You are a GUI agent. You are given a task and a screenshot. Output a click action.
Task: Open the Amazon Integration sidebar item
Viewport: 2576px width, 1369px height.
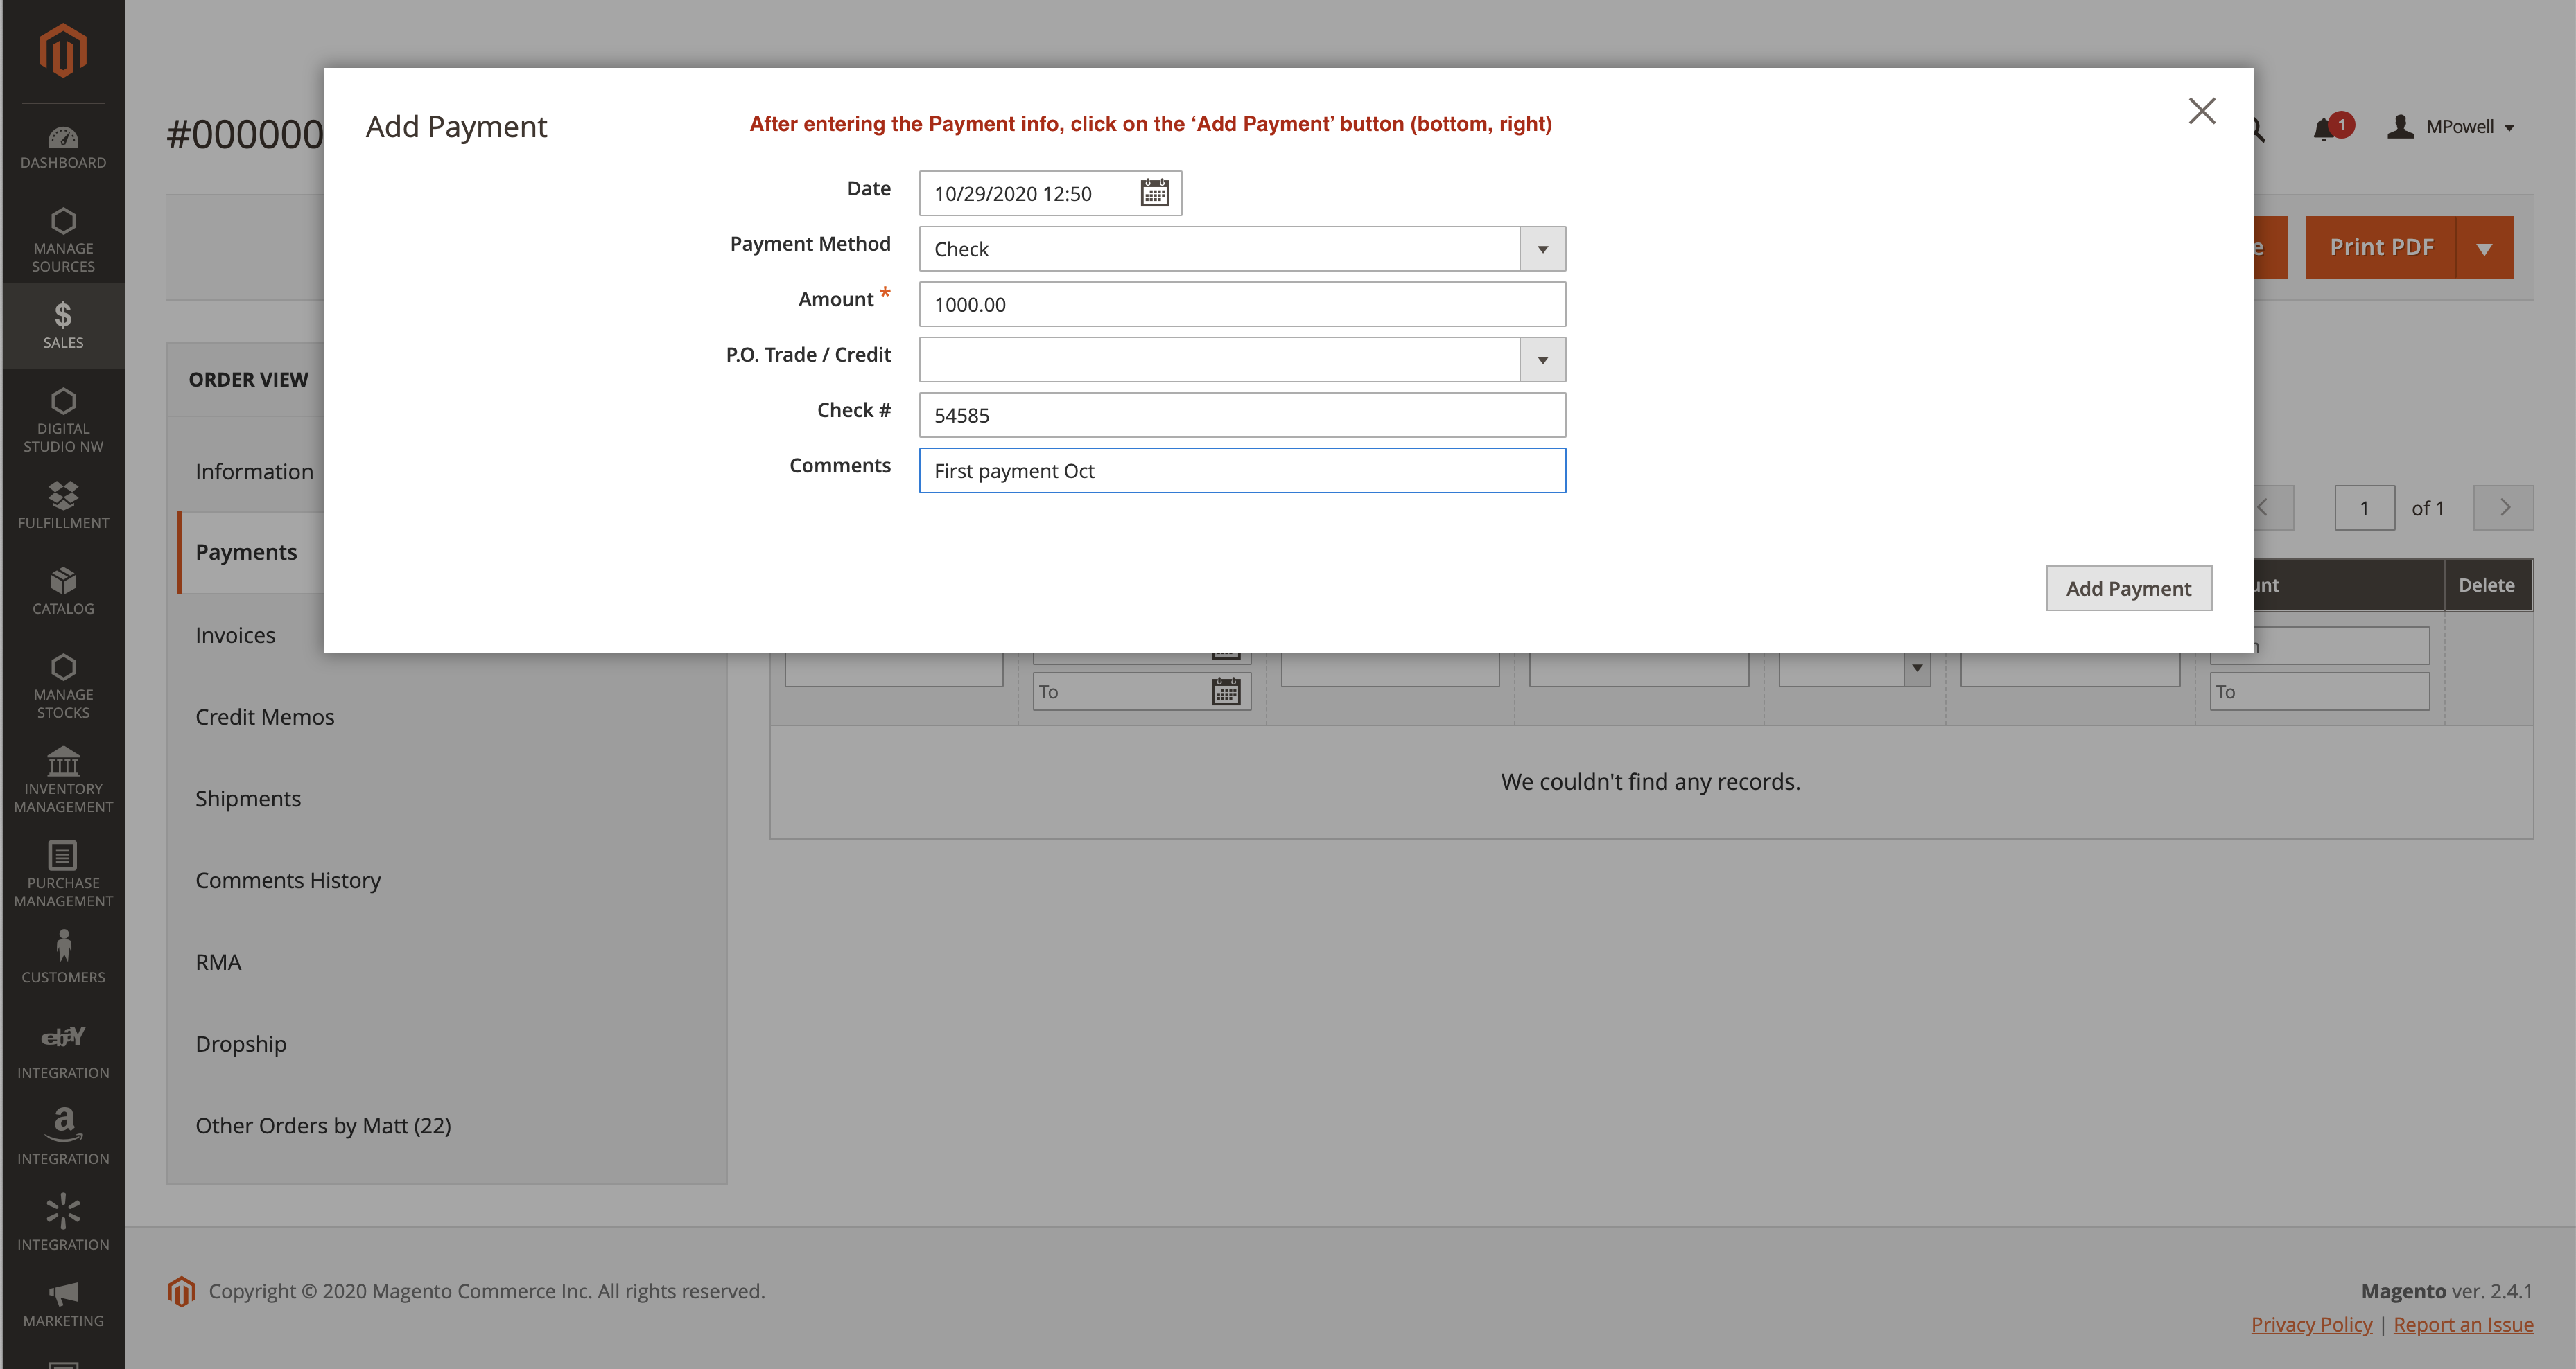point(63,1137)
